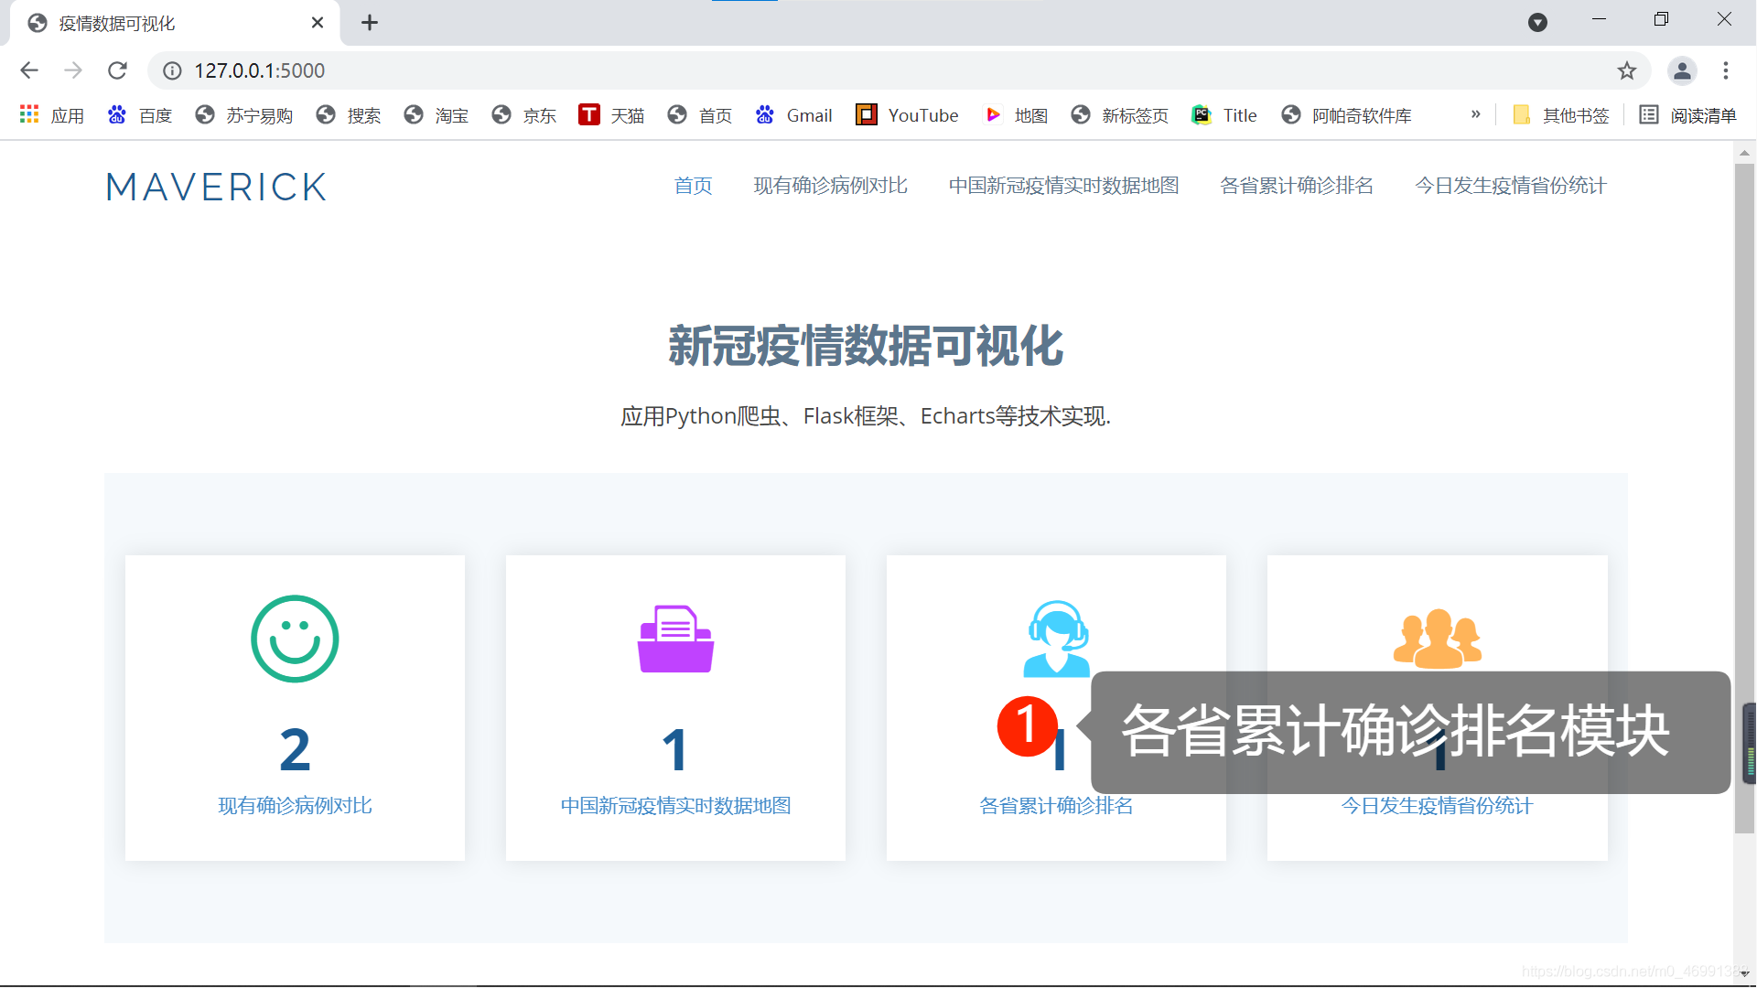Click the number 2 on first card
Image resolution: width=1757 pixels, height=988 pixels.
295,750
